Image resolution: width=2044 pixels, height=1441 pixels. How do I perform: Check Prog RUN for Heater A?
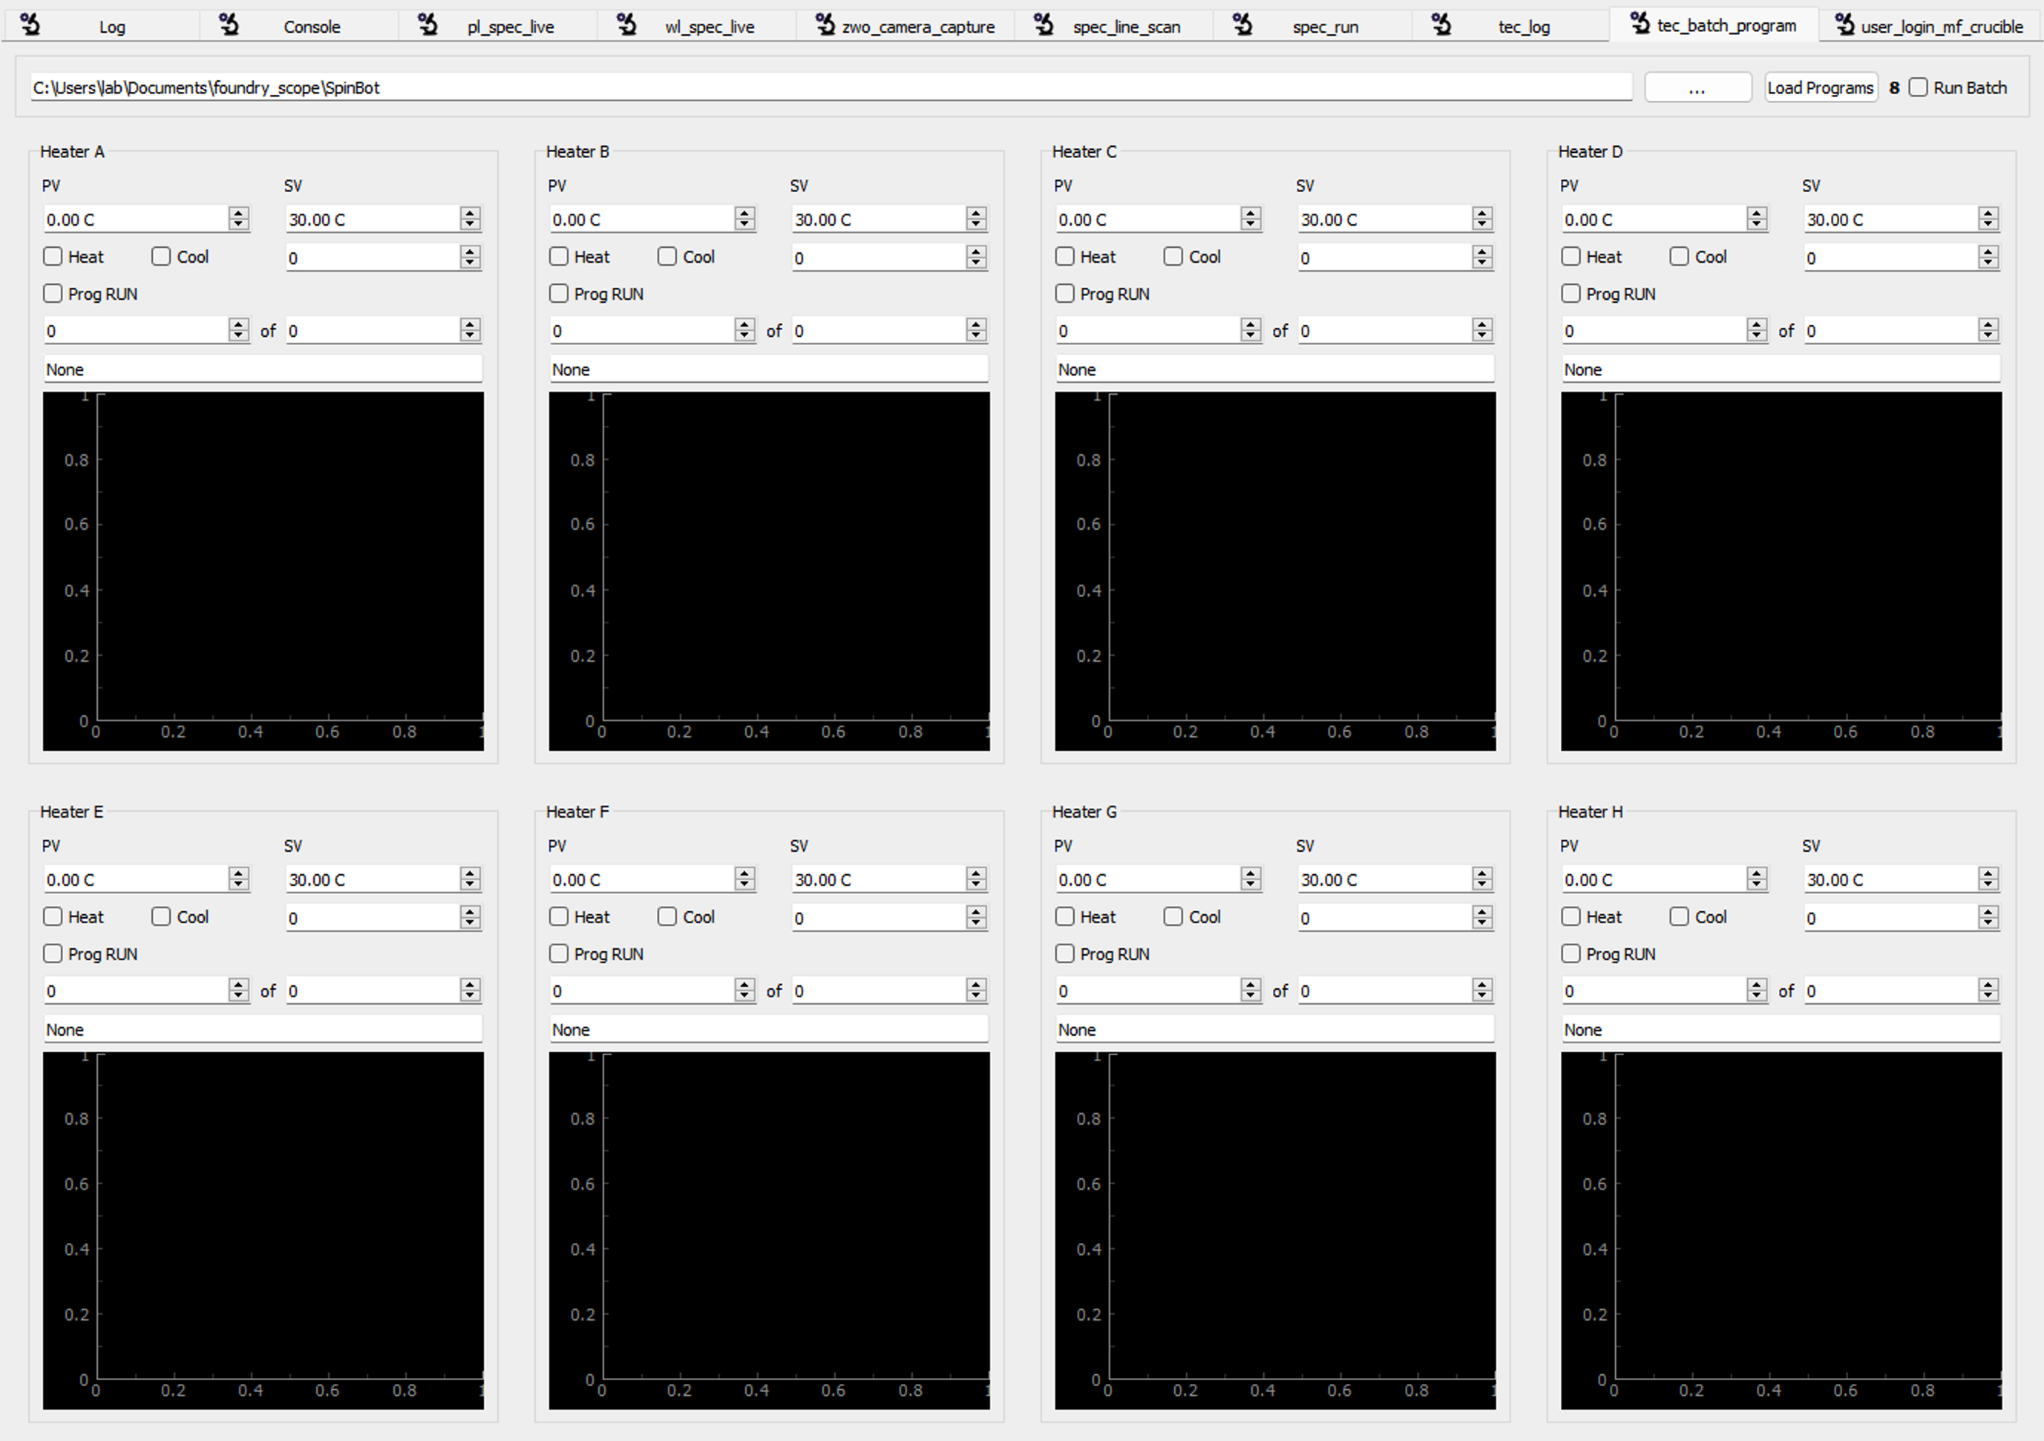[x=53, y=294]
